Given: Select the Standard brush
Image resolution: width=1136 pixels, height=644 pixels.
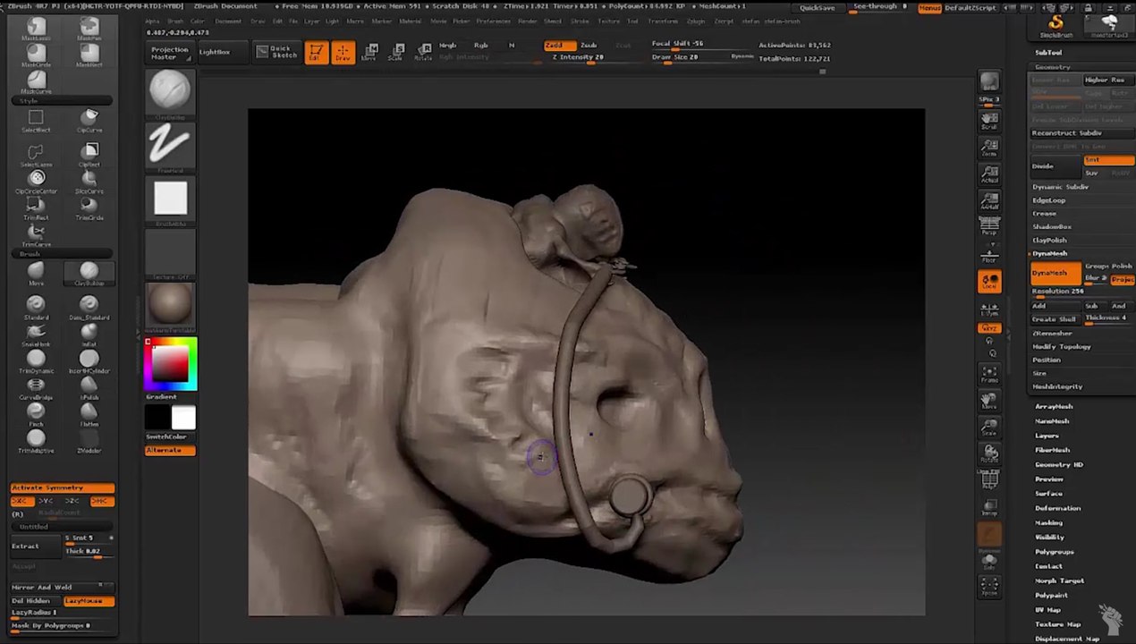Looking at the screenshot, I should coord(36,308).
